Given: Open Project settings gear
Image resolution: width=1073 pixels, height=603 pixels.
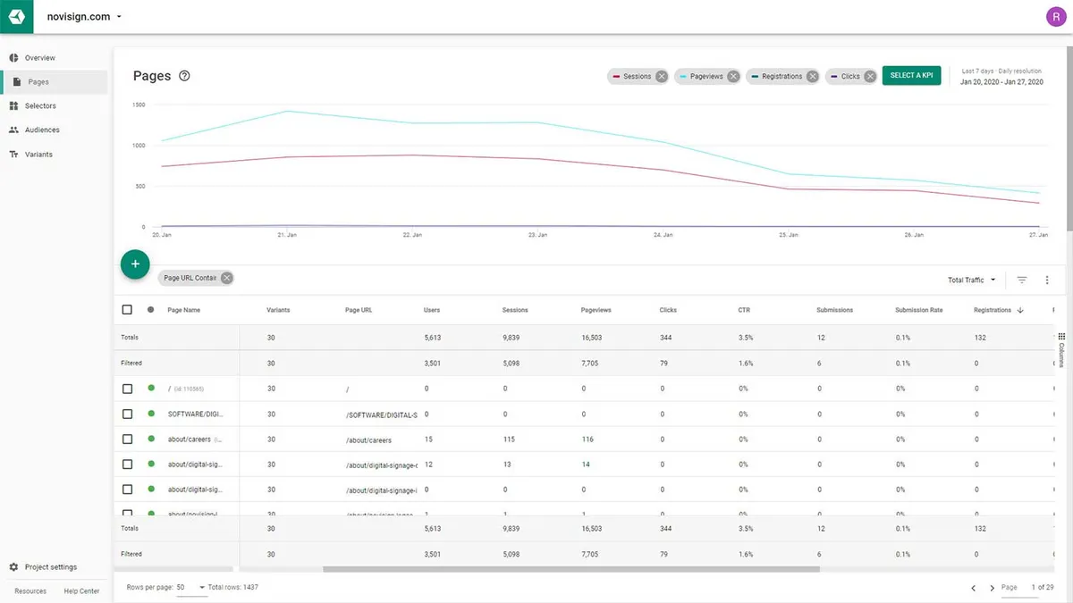Looking at the screenshot, I should tap(13, 567).
